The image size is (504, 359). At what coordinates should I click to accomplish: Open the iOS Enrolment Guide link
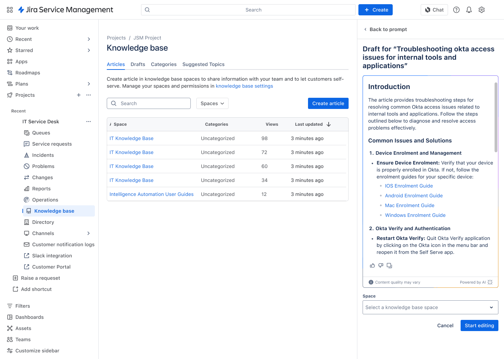click(x=409, y=186)
